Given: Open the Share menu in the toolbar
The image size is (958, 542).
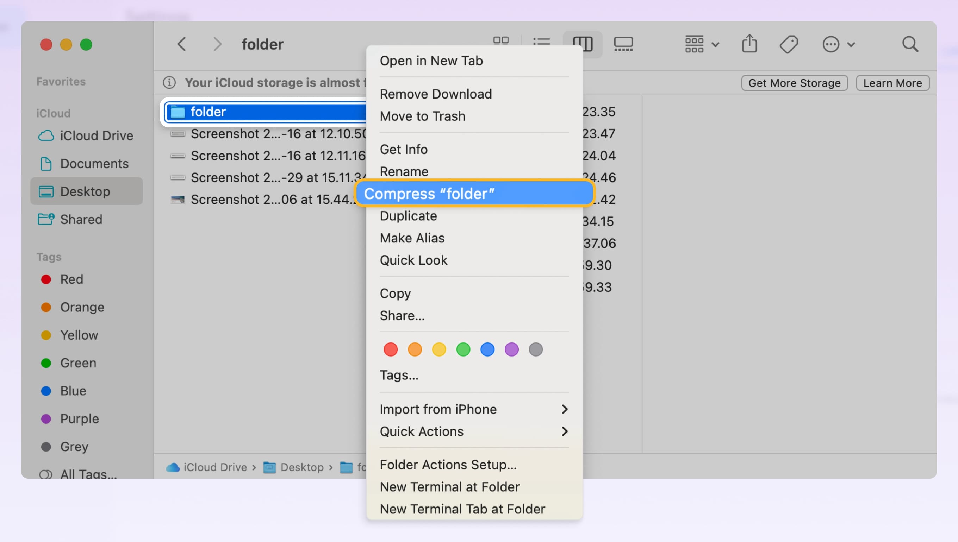Looking at the screenshot, I should pyautogui.click(x=749, y=44).
